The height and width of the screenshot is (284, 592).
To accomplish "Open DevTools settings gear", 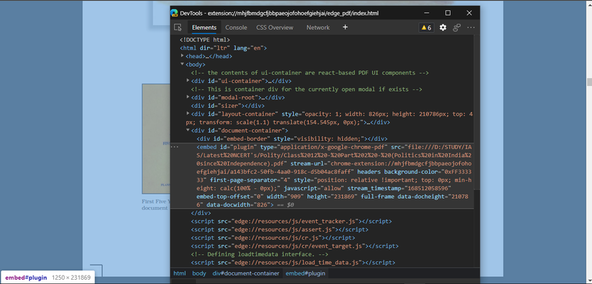I will point(443,28).
